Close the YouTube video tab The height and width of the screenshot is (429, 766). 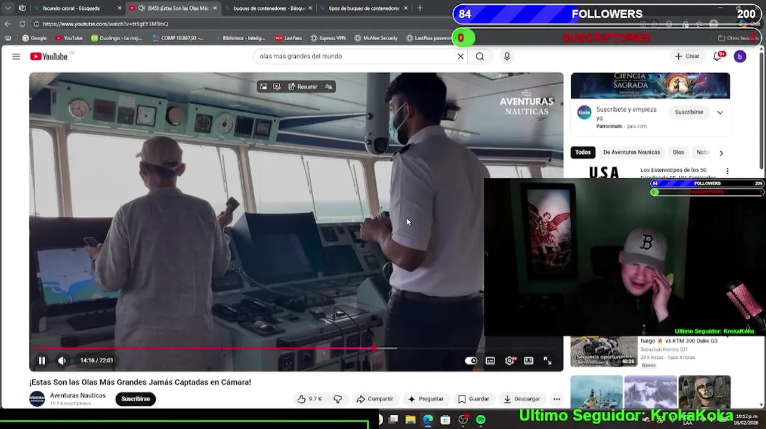click(x=215, y=8)
